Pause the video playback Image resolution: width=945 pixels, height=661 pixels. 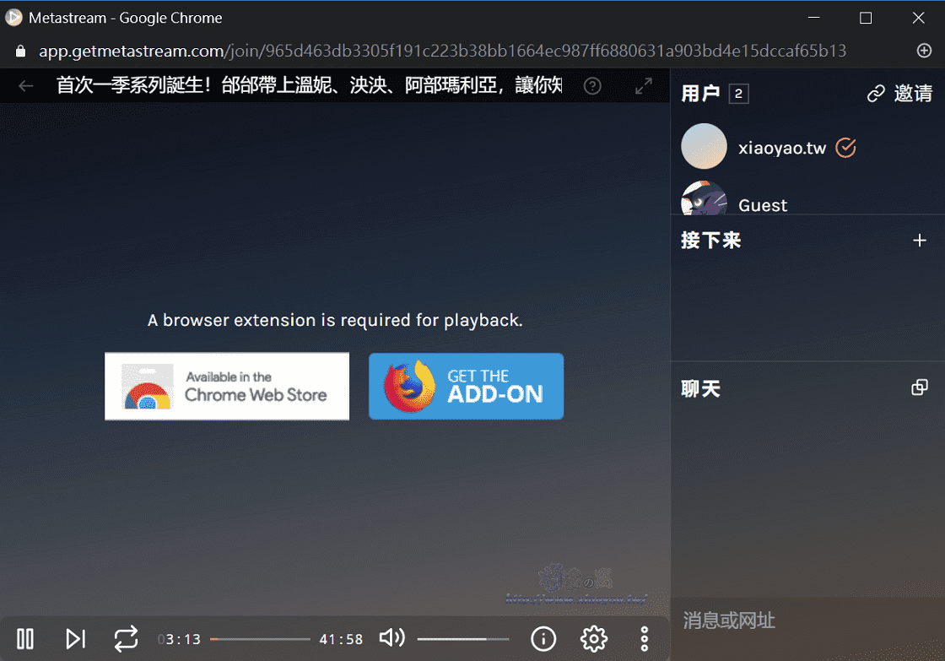click(24, 639)
